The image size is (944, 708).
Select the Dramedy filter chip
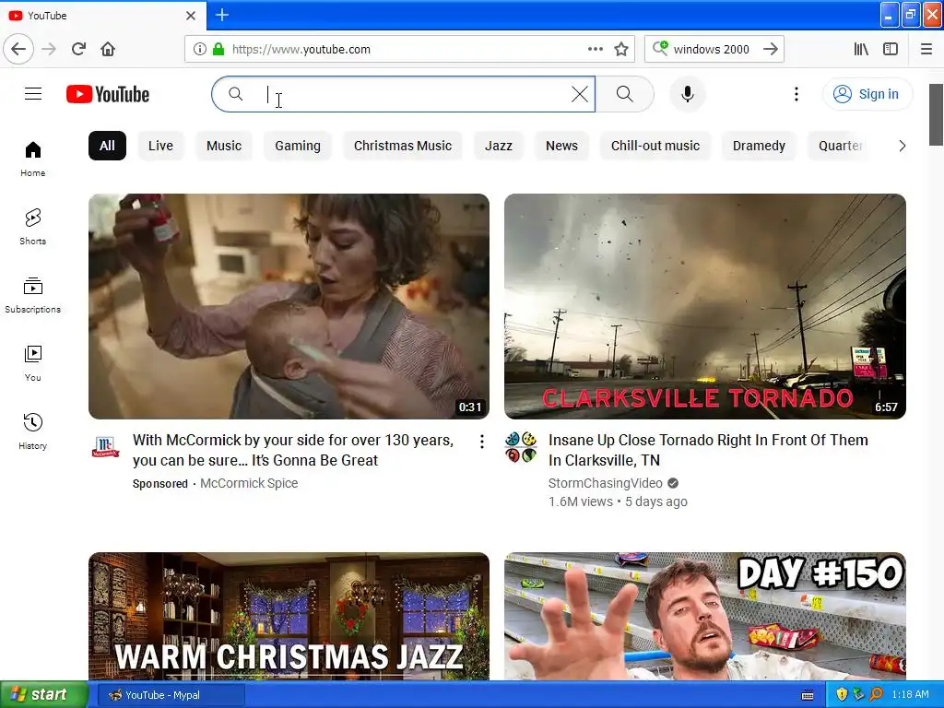[760, 146]
